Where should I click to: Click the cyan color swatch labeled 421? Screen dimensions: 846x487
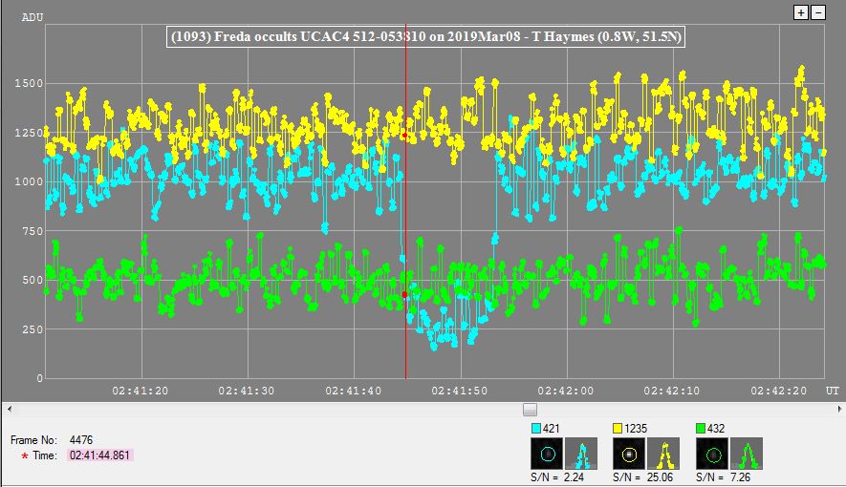pos(536,430)
